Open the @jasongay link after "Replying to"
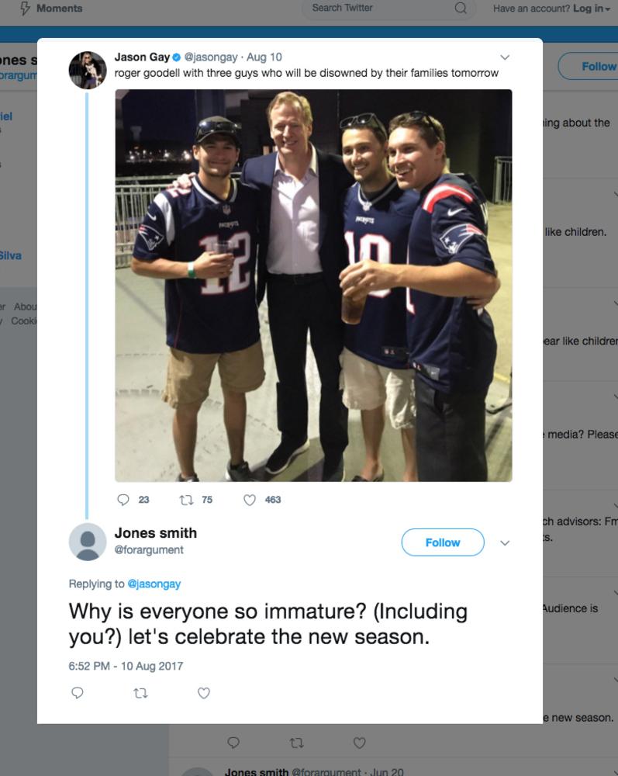The width and height of the screenshot is (618, 776). 154,584
